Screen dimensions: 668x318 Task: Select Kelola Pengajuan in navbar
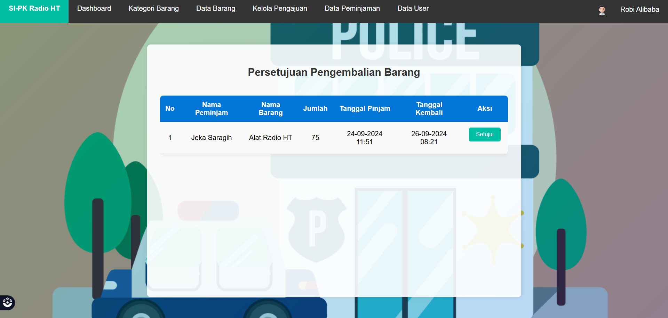(x=280, y=9)
